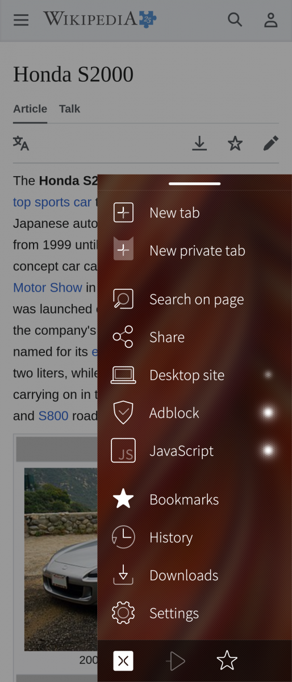Bookmark this page with the bottom star outline

[227, 660]
